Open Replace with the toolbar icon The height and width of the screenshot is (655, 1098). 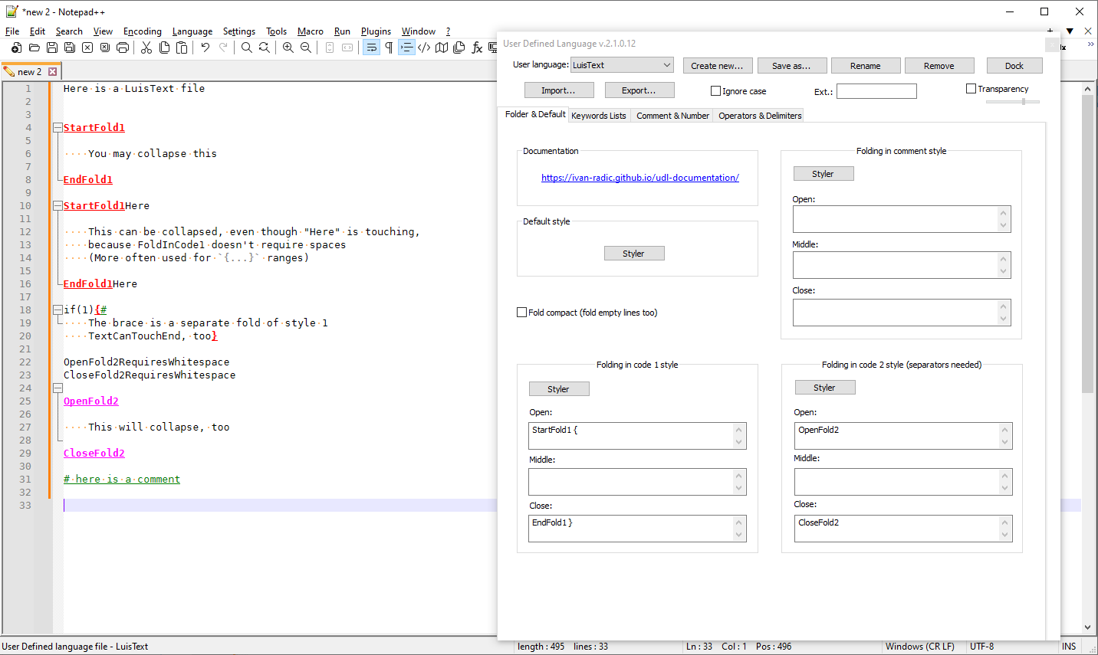pyautogui.click(x=265, y=47)
